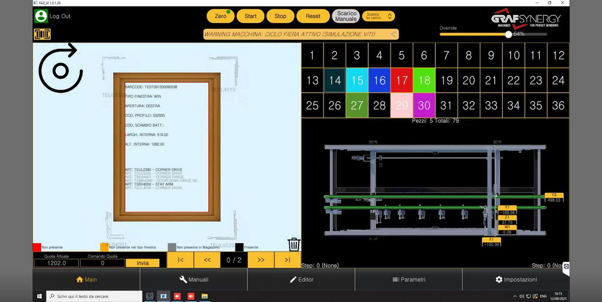Viewport: 602px width, 302px height.
Task: Click the Override speed slider handle
Action: (x=509, y=34)
